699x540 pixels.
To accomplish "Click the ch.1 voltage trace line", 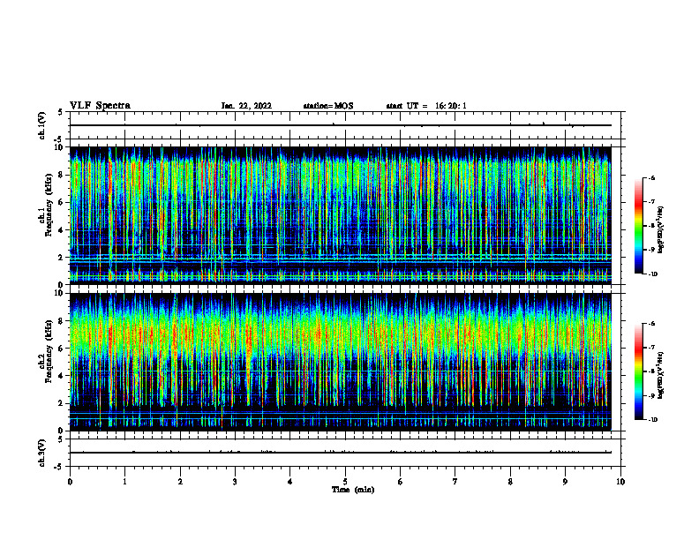I will 341,125.
